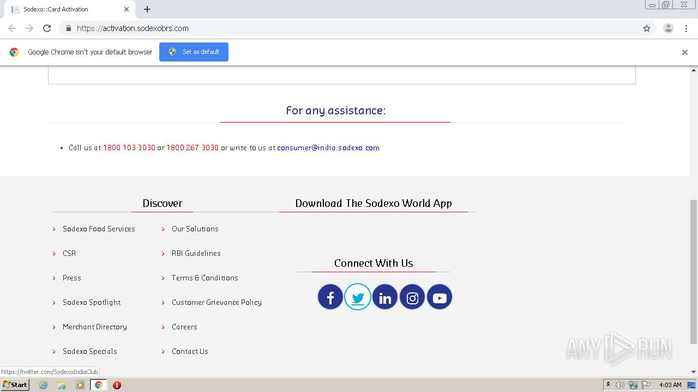698x392 pixels.
Task: Open Sodexo YouTube channel icon
Action: tap(440, 297)
